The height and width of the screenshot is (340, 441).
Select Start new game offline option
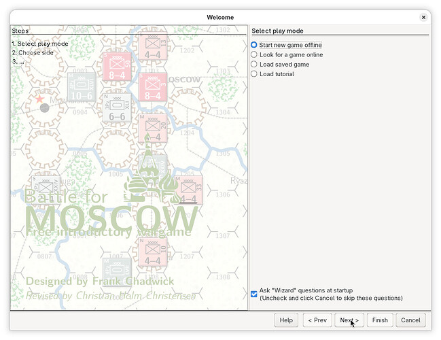click(x=255, y=45)
